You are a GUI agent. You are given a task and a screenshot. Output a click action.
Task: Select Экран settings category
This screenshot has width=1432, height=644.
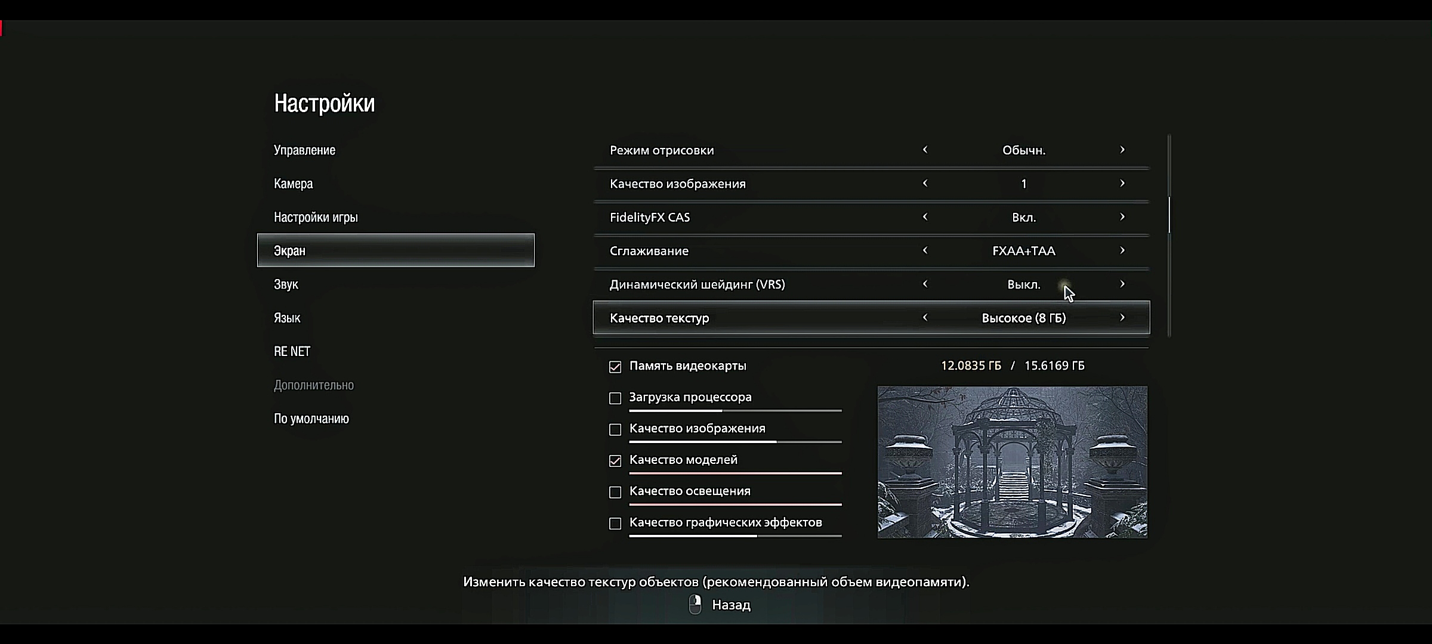(x=396, y=250)
